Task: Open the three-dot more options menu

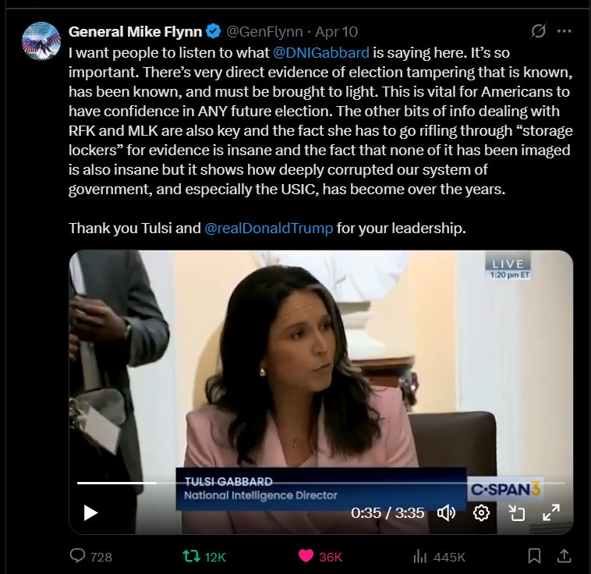Action: pos(564,31)
